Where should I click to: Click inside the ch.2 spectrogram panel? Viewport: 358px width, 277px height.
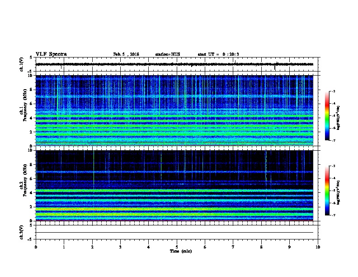(x=174, y=186)
